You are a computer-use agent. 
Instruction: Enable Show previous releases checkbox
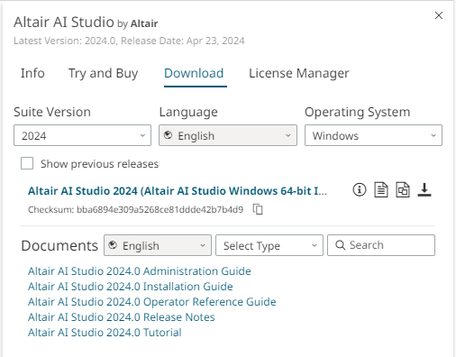pyautogui.click(x=27, y=164)
